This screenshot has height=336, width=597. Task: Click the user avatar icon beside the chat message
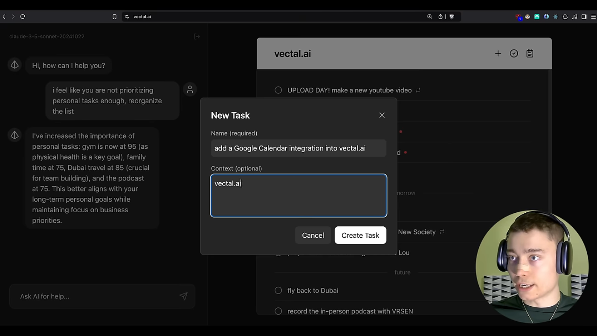(x=190, y=89)
